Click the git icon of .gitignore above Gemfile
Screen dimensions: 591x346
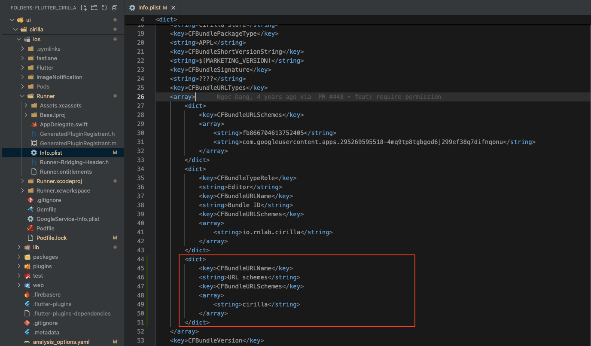[30, 200]
